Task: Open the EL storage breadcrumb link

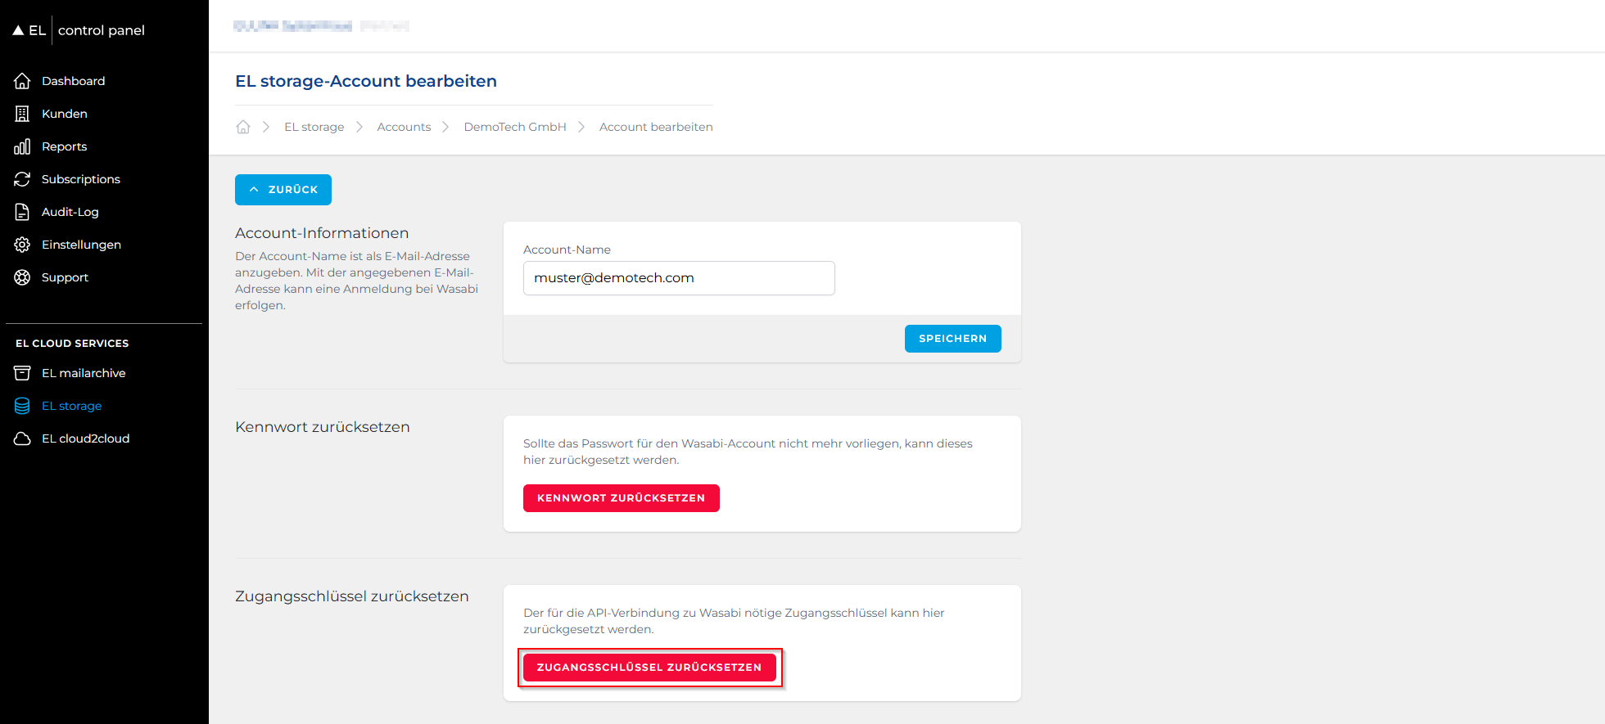Action: 314,127
